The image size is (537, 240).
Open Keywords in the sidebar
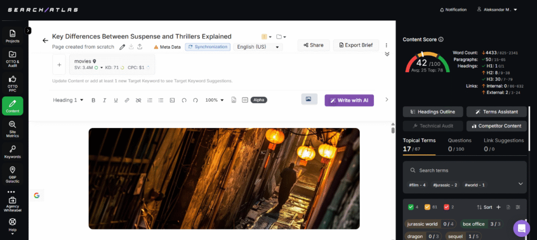coord(13,152)
